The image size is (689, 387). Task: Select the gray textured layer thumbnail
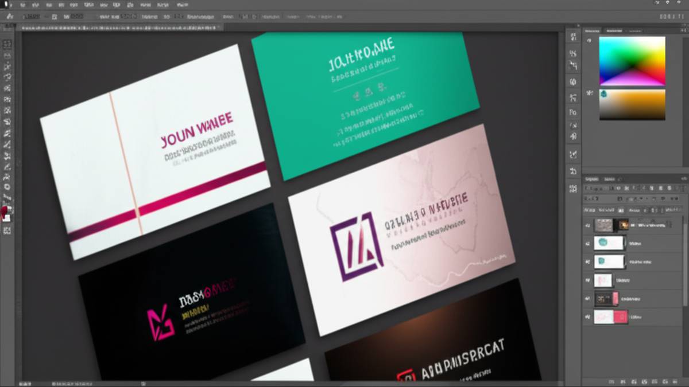(603, 225)
